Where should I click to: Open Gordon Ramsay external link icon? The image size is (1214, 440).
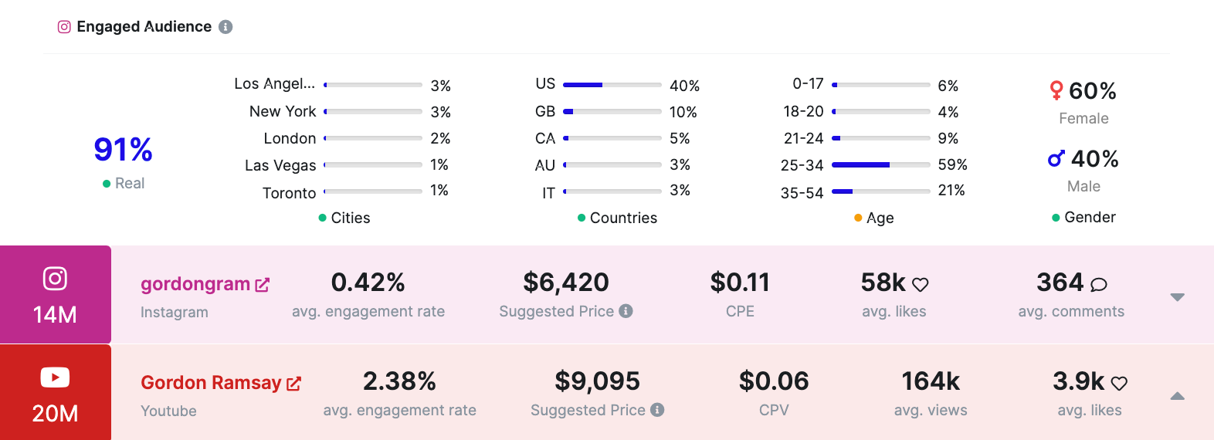(293, 384)
